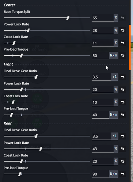
Task: Click the Rear Pre-load Torque field showing 90
Action: pos(100,174)
